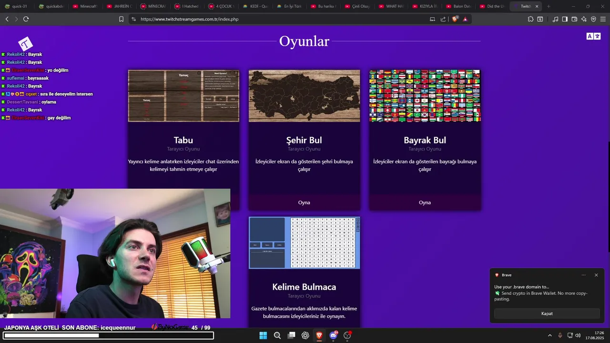
Task: Open Brave Shields lion icon
Action: click(455, 19)
